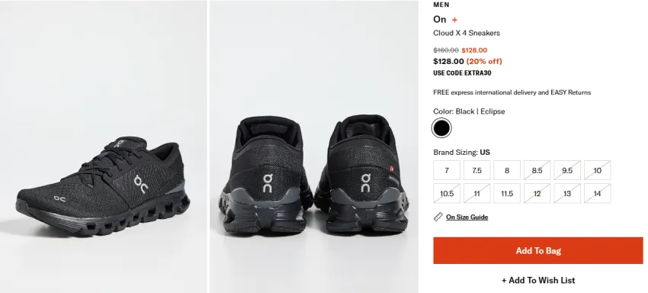648x293 pixels.
Task: Select size 11.5 option
Action: [507, 194]
